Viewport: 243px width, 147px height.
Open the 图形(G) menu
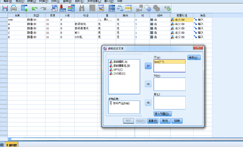(x=79, y=1)
